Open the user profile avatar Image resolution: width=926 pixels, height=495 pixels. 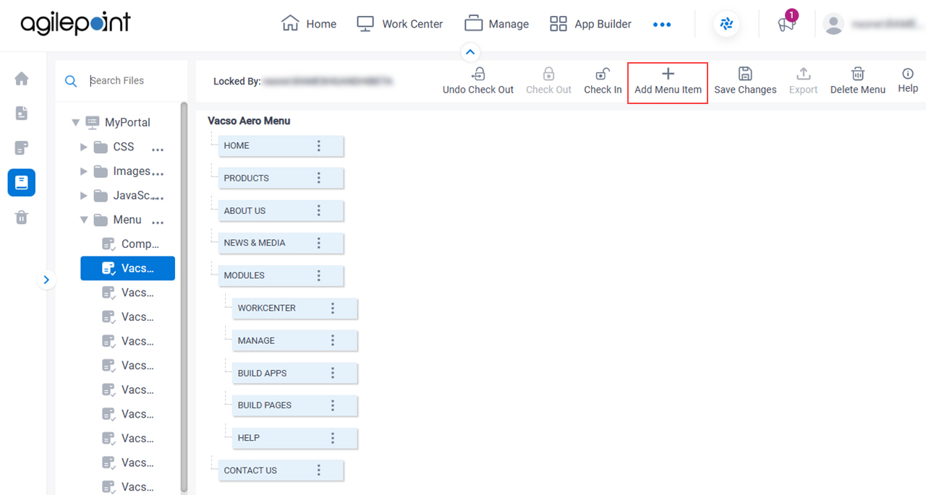tap(834, 24)
